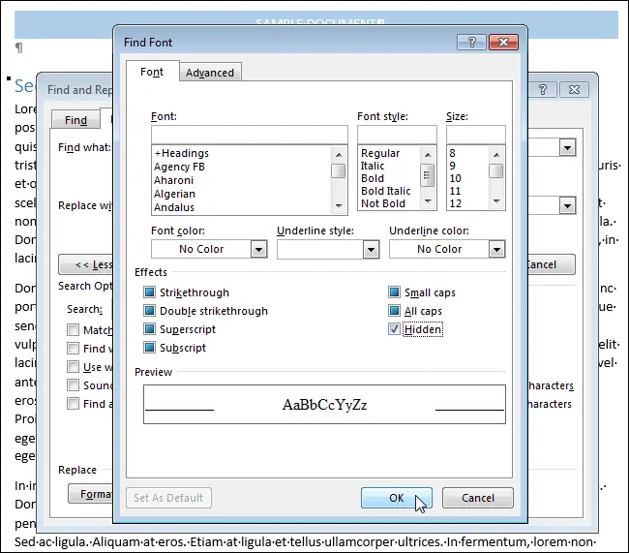Toggle the Superscript checkbox

[x=149, y=329]
